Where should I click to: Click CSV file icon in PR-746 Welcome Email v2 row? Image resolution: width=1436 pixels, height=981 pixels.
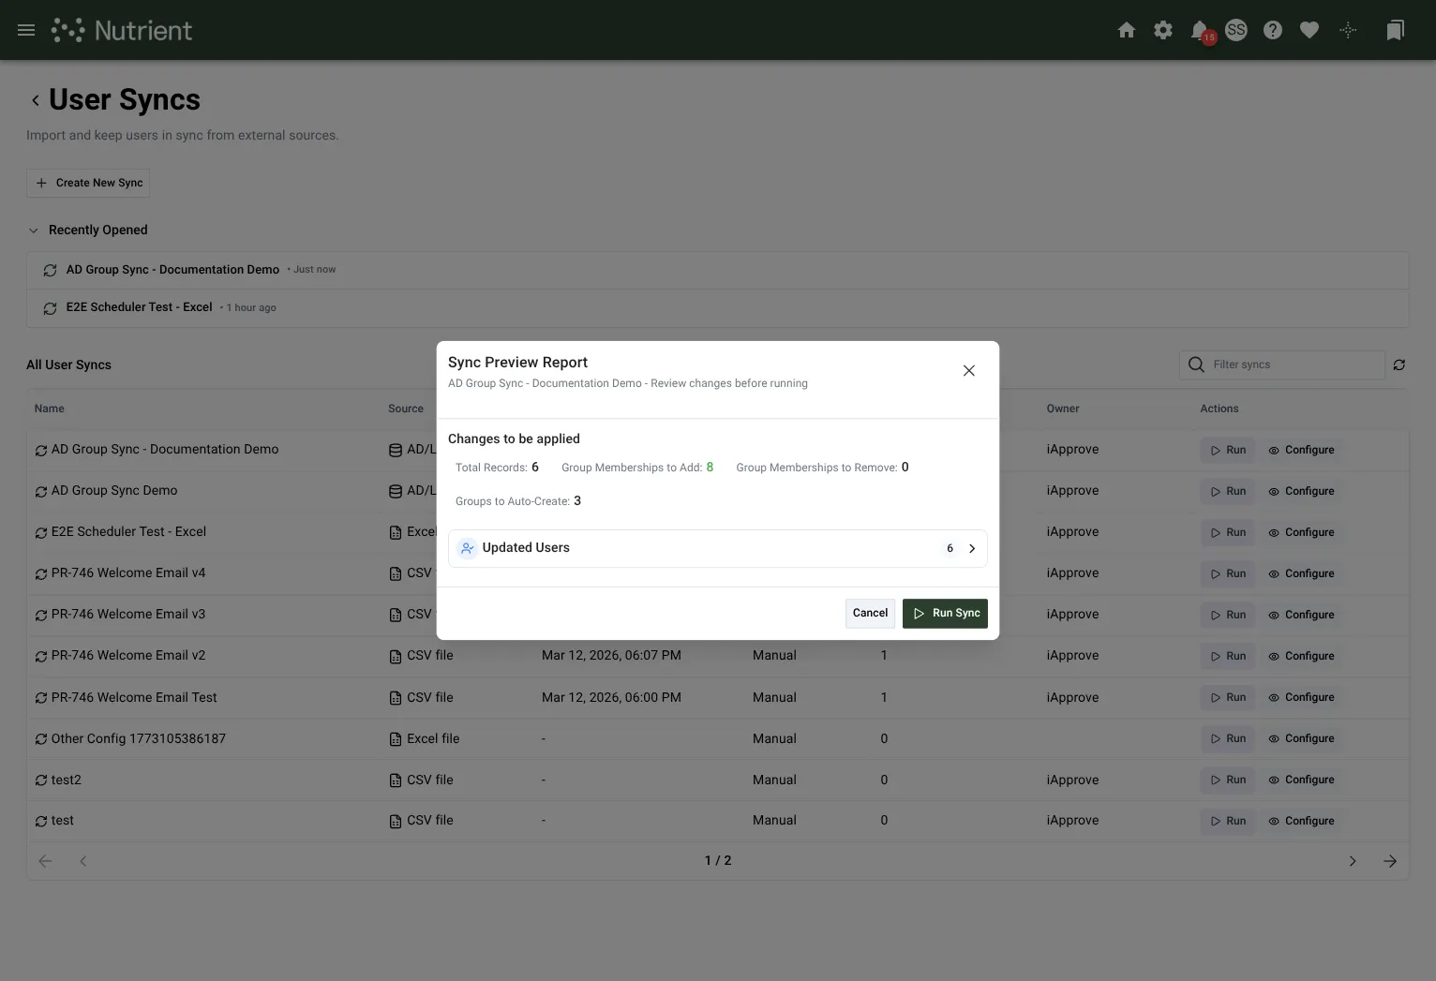click(x=396, y=656)
